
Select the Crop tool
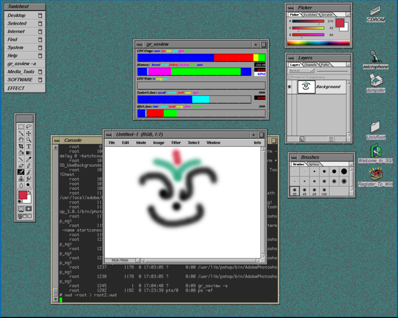(21, 146)
